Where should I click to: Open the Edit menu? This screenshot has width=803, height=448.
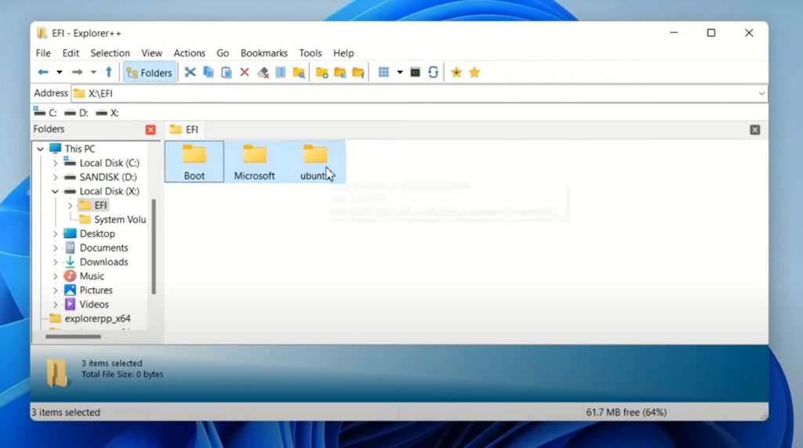(71, 53)
